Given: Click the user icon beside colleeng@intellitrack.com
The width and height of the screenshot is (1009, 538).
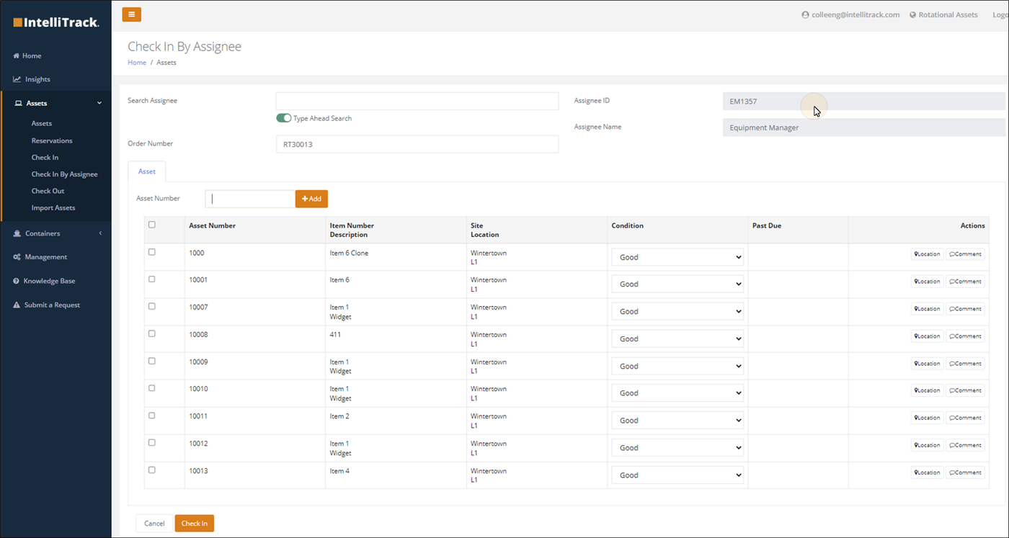Looking at the screenshot, I should [805, 14].
